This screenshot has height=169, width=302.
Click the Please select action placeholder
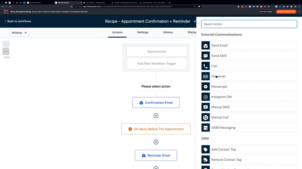(156, 86)
